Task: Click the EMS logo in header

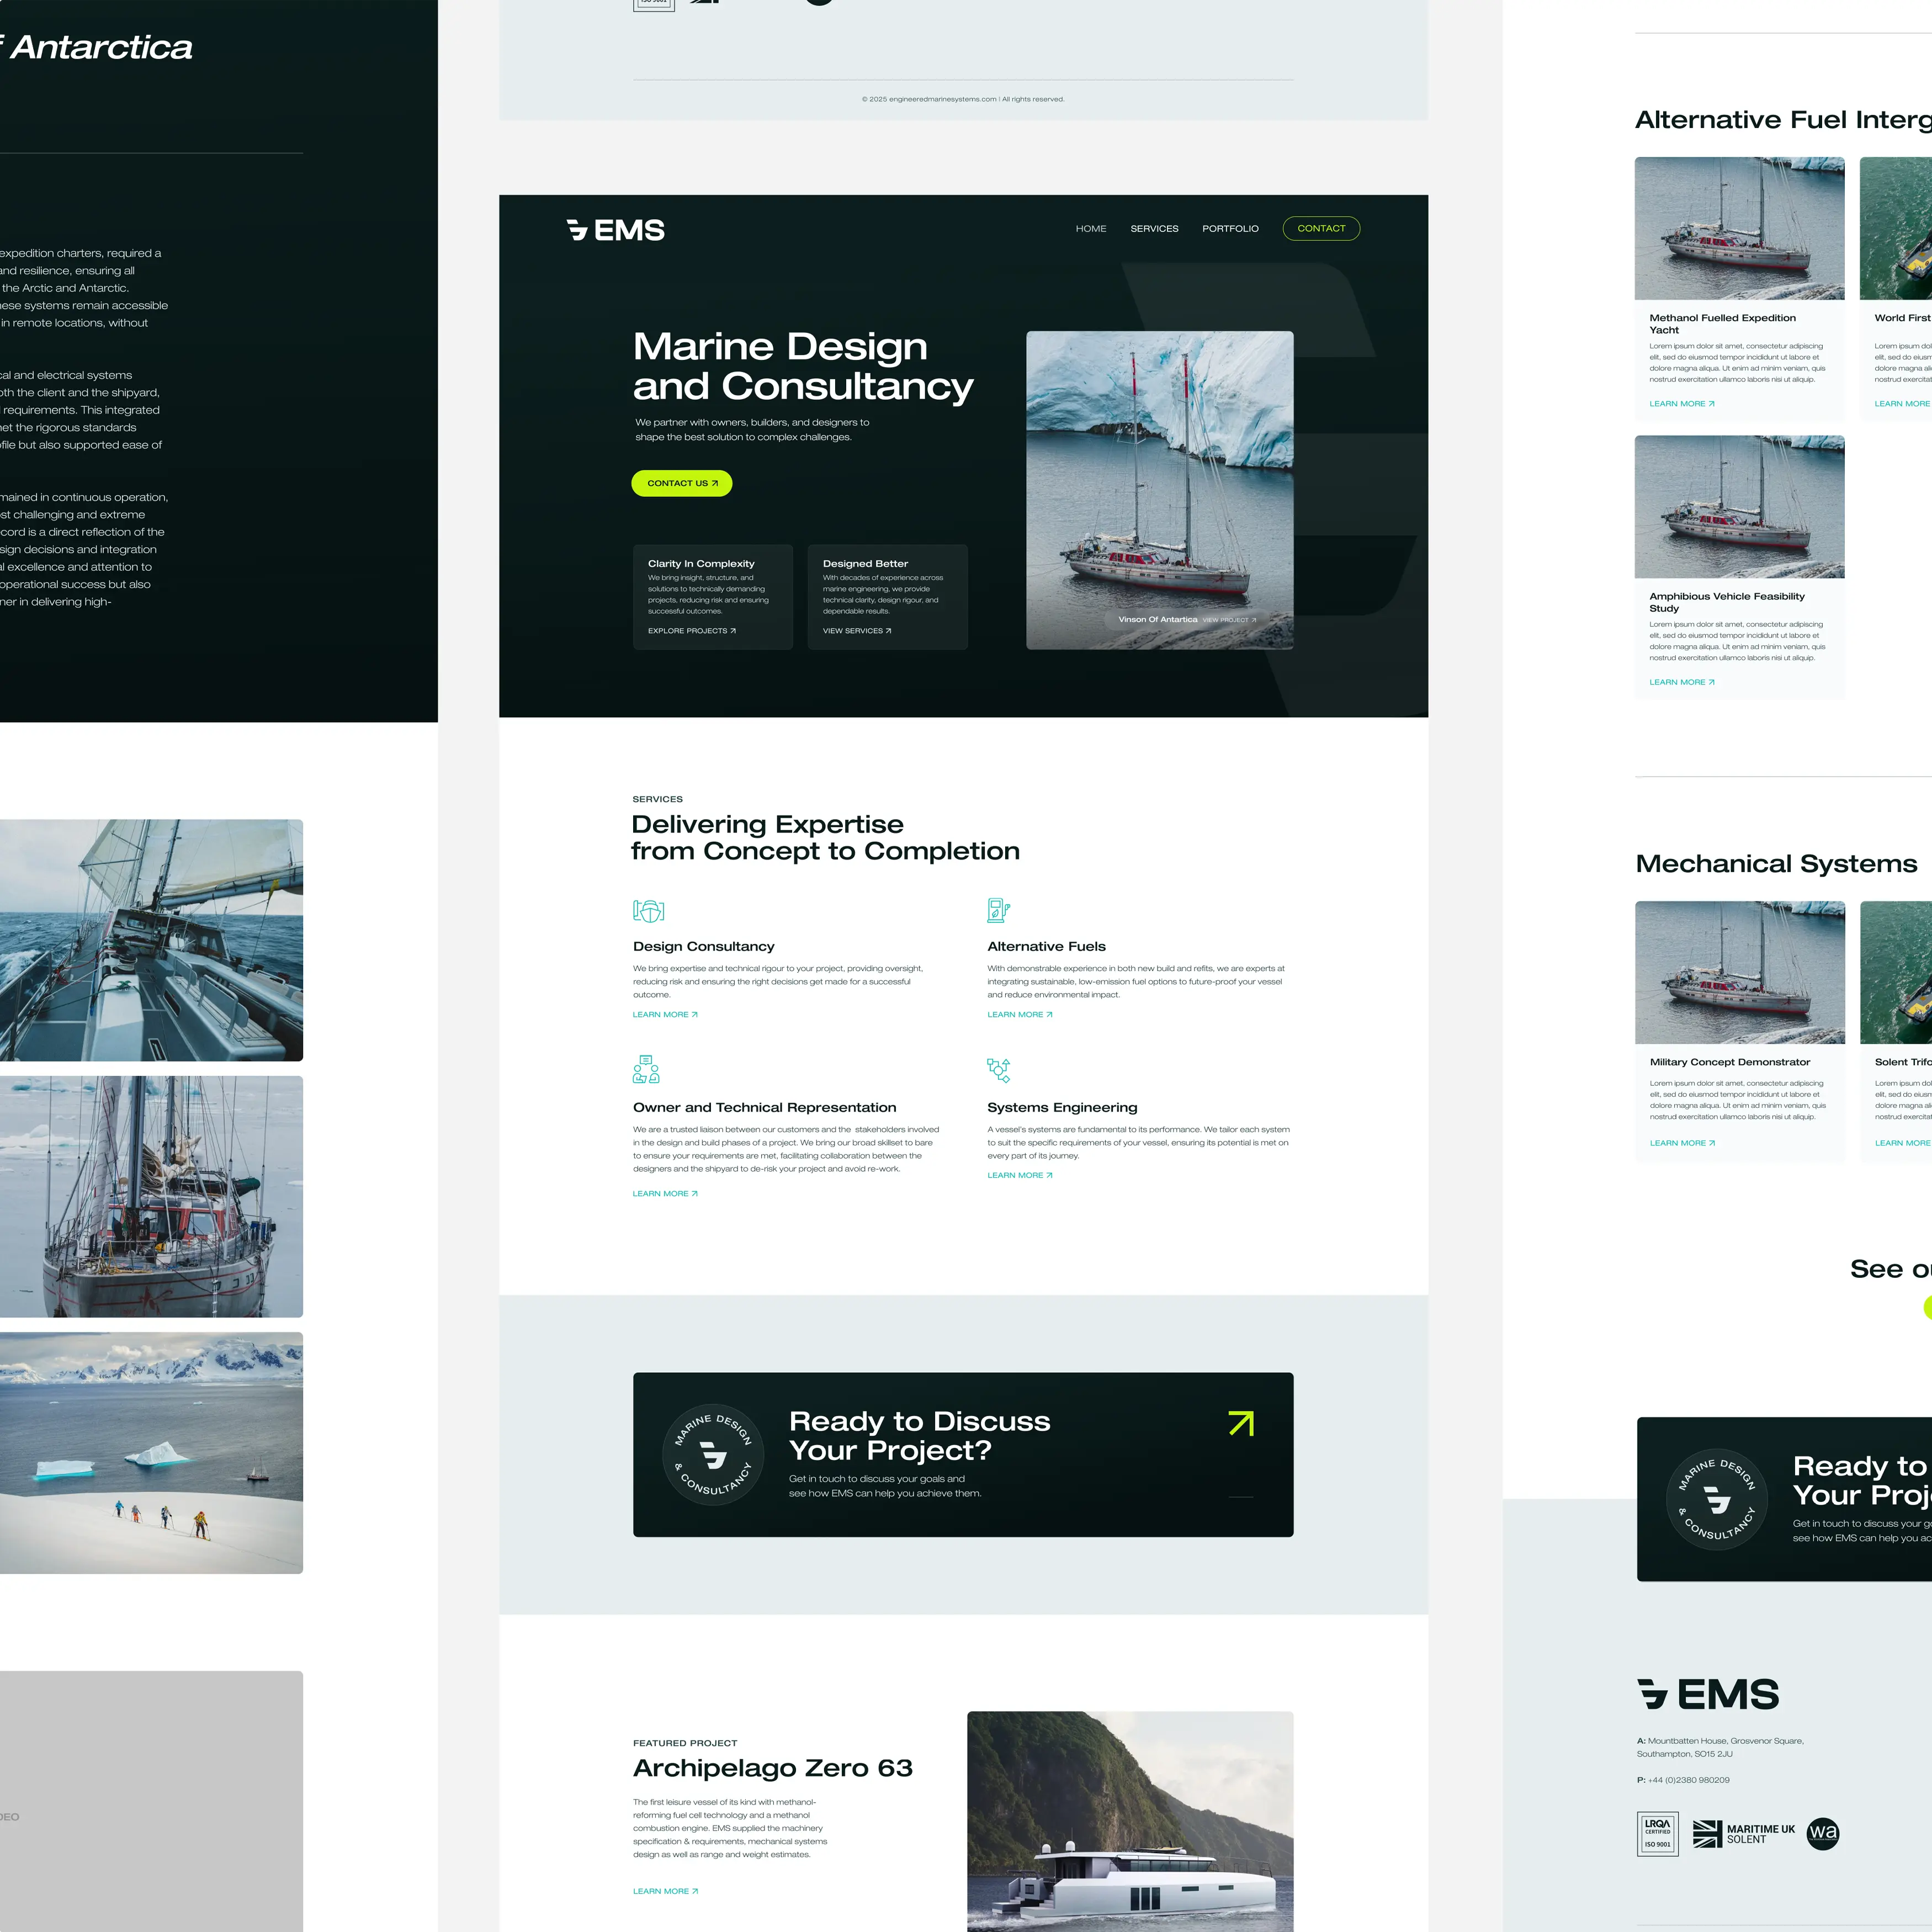Action: click(x=615, y=230)
